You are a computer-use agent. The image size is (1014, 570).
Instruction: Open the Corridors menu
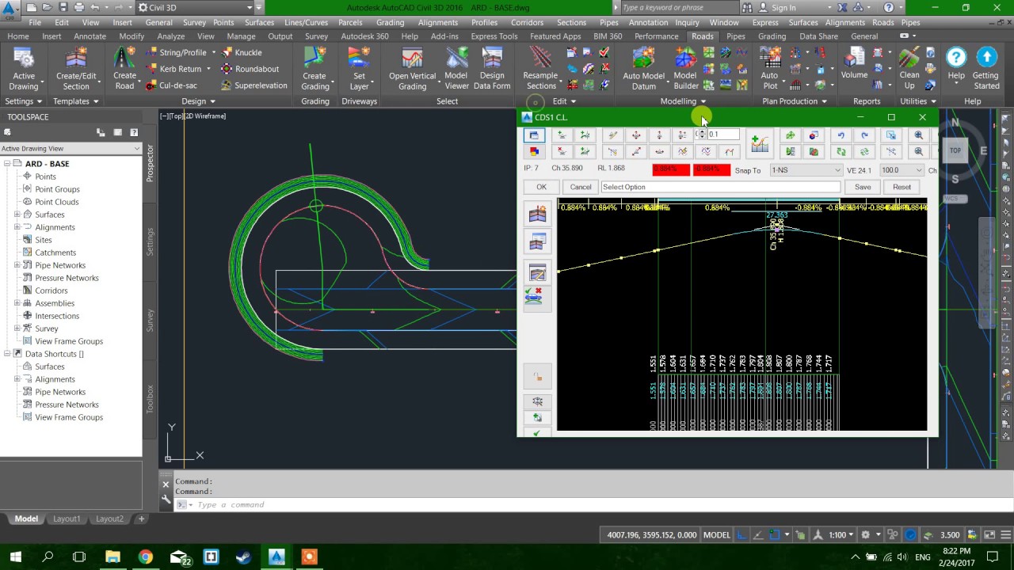527,22
